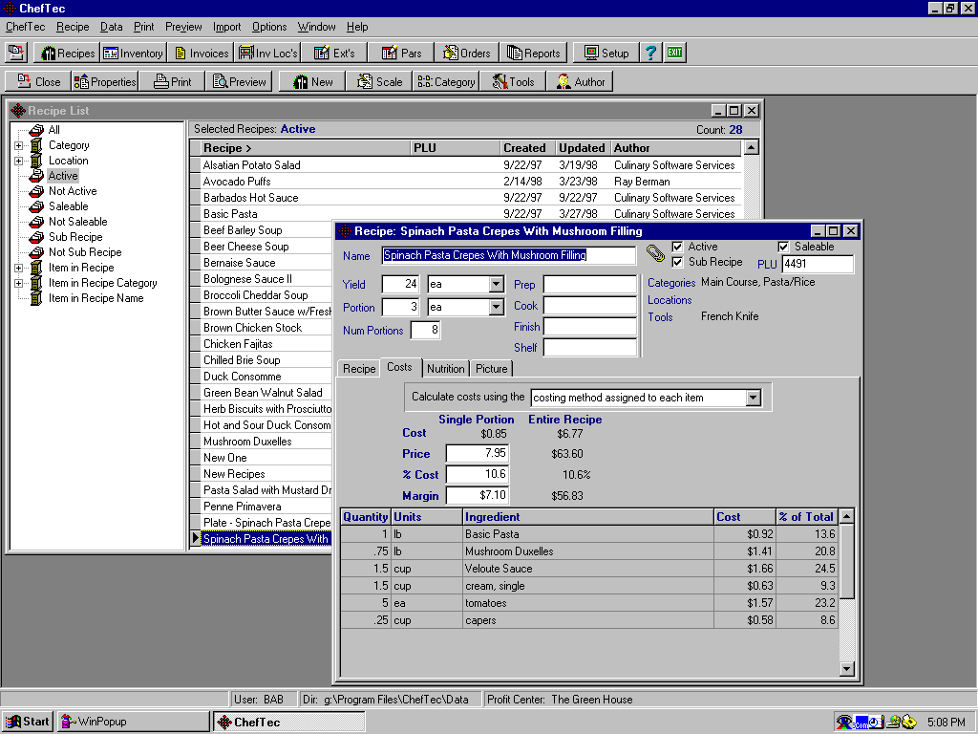Open the costing method dropdown

(x=754, y=398)
